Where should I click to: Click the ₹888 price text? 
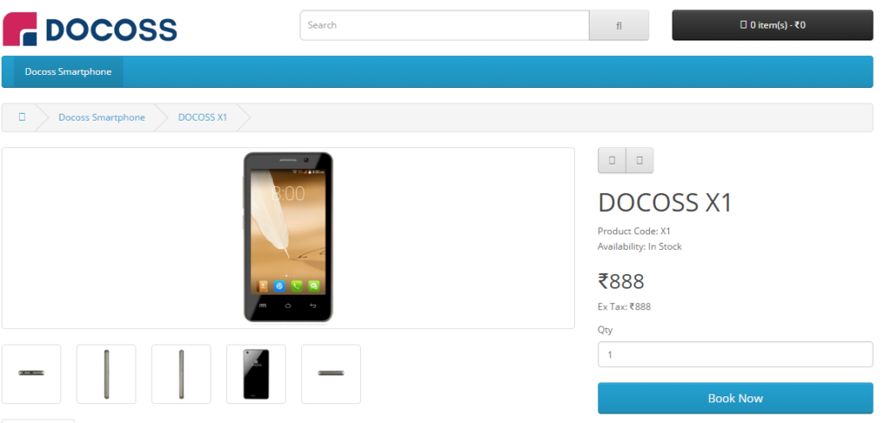[x=621, y=281]
